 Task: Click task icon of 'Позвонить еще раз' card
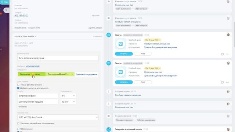tap(121, 72)
